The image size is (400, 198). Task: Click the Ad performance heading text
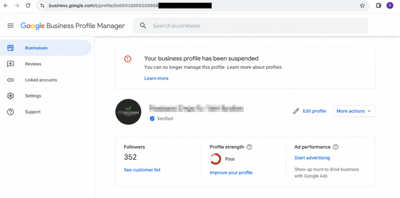coord(312,147)
